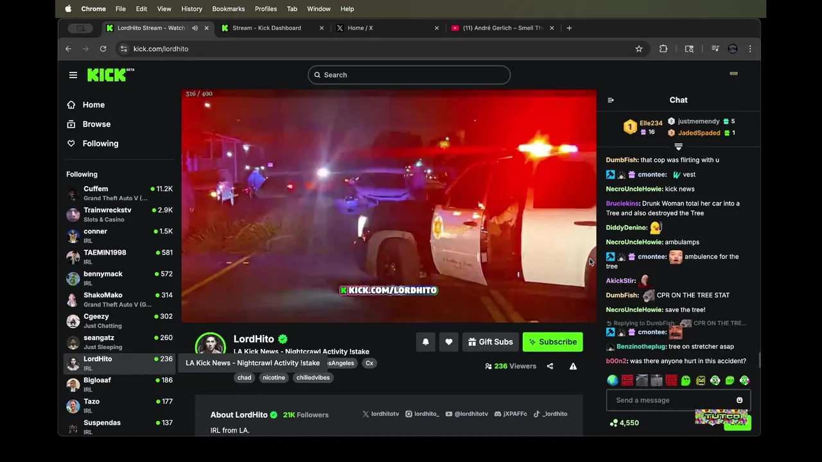Open the Kick hamburger sidebar menu

(x=73, y=75)
